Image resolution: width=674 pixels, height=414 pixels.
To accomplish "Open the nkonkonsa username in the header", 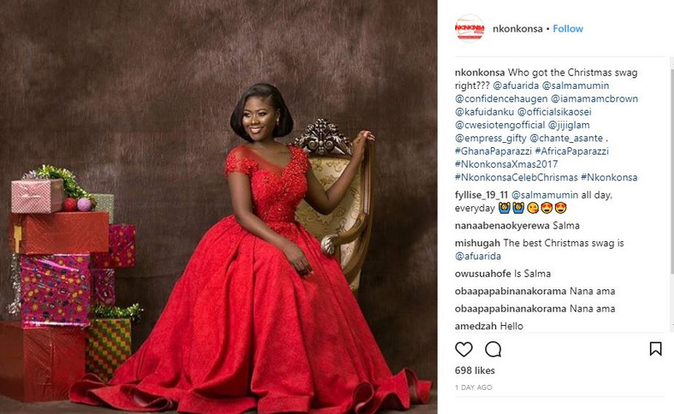I will click(x=517, y=29).
